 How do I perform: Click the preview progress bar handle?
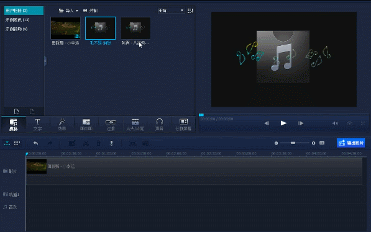[x=201, y=115]
